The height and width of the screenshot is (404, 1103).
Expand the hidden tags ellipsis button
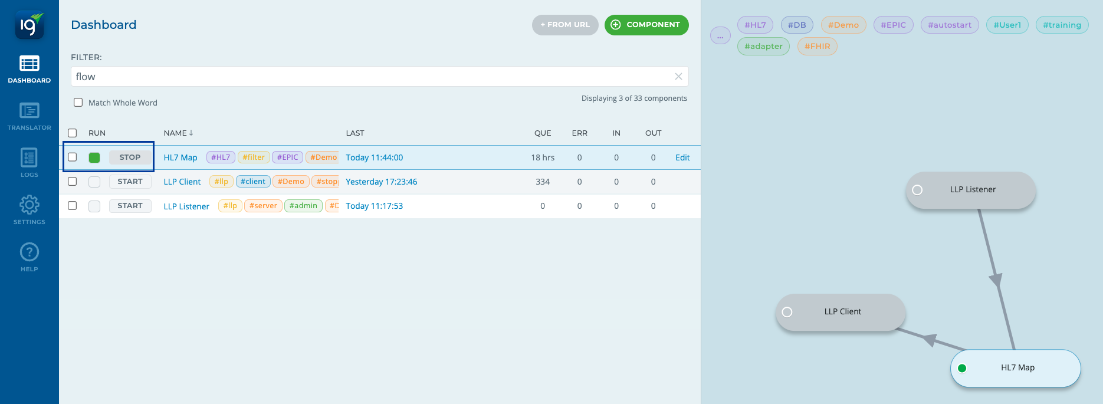click(x=720, y=36)
